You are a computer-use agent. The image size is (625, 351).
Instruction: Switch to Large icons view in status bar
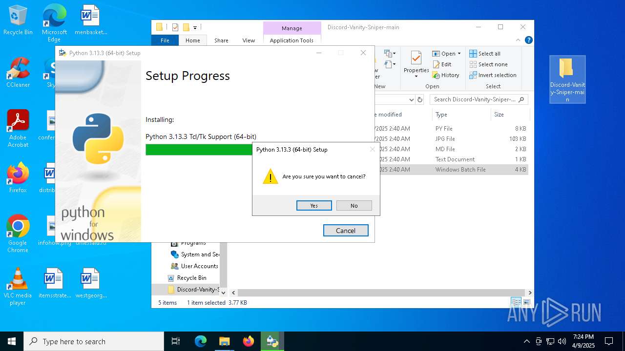tap(526, 303)
